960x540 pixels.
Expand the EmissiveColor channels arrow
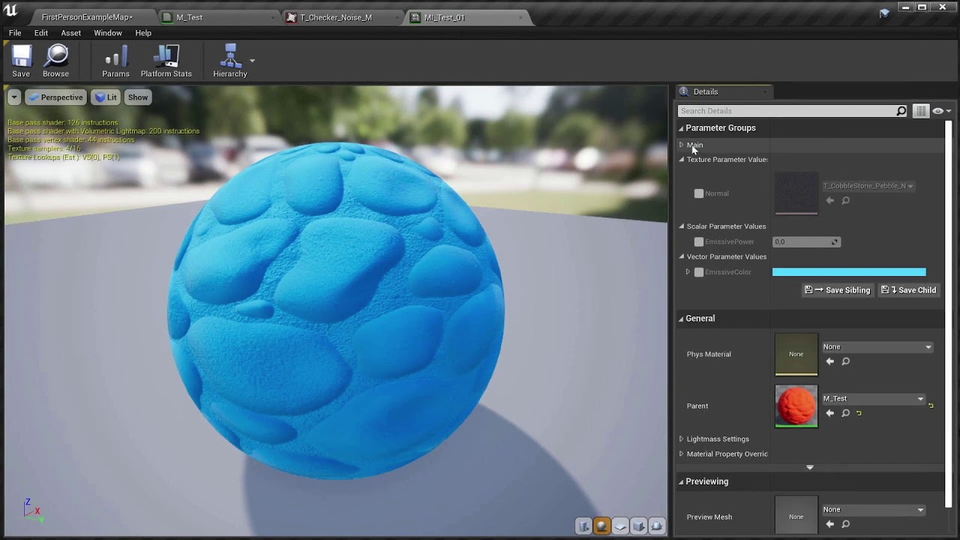tap(688, 272)
